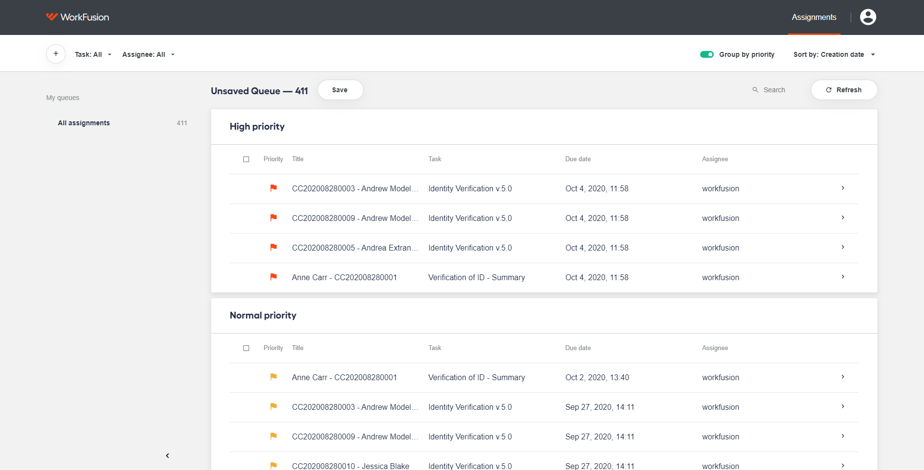Click the yellow flag for CC202008280003 in Normal priority
This screenshot has height=470, width=924.
[273, 406]
